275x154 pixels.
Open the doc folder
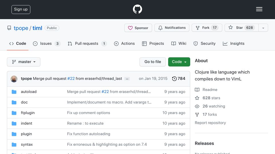pos(24,102)
